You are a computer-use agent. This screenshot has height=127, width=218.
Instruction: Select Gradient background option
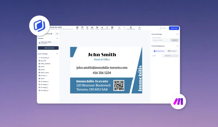click(x=172, y=51)
